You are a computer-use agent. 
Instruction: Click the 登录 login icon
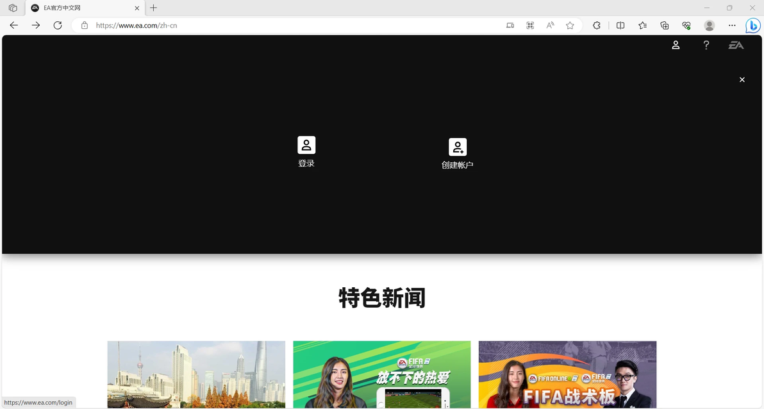pos(306,145)
